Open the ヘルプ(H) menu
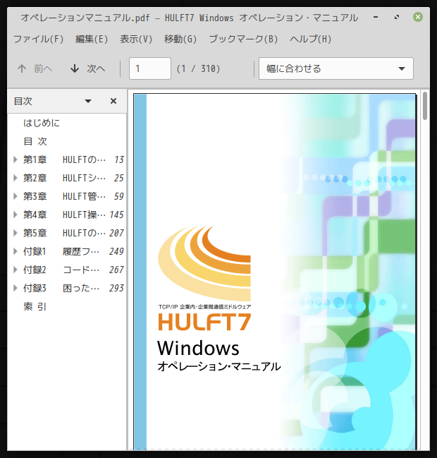The height and width of the screenshot is (458, 437). pos(311,39)
